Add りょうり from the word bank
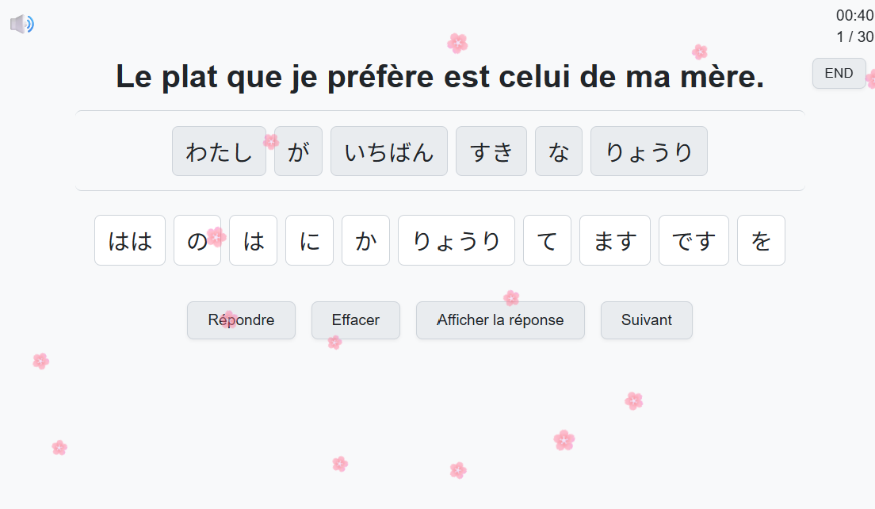Viewport: 875px width, 509px height. [x=456, y=240]
